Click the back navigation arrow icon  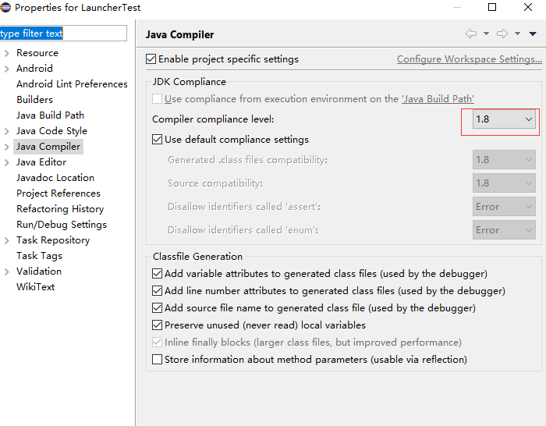(x=471, y=34)
